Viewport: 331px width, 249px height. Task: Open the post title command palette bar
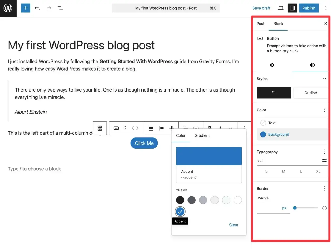(166, 8)
